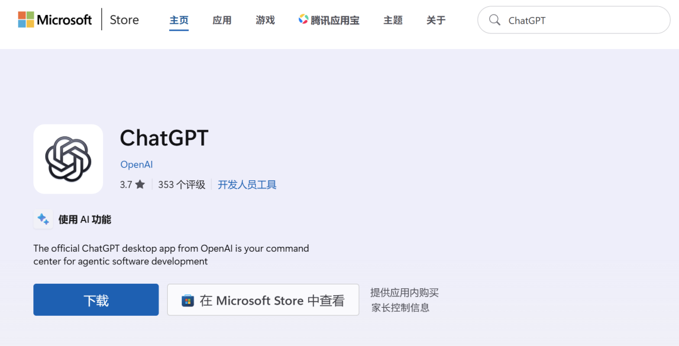Click the ChatGPT app logo thumbnail

[68, 159]
